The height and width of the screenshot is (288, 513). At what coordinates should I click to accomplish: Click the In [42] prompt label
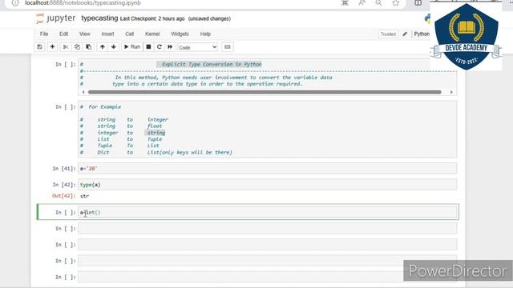64,185
